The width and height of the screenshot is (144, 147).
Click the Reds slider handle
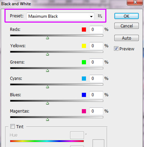pyautogui.click(x=47, y=38)
